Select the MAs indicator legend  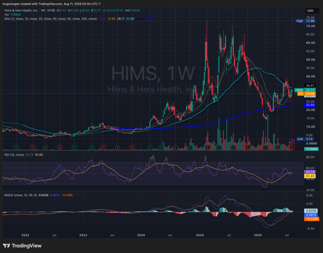click(x=50, y=19)
